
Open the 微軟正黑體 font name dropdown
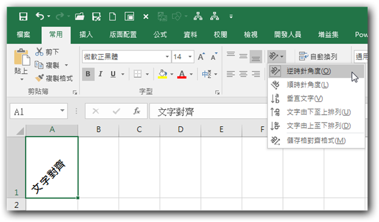167,56
